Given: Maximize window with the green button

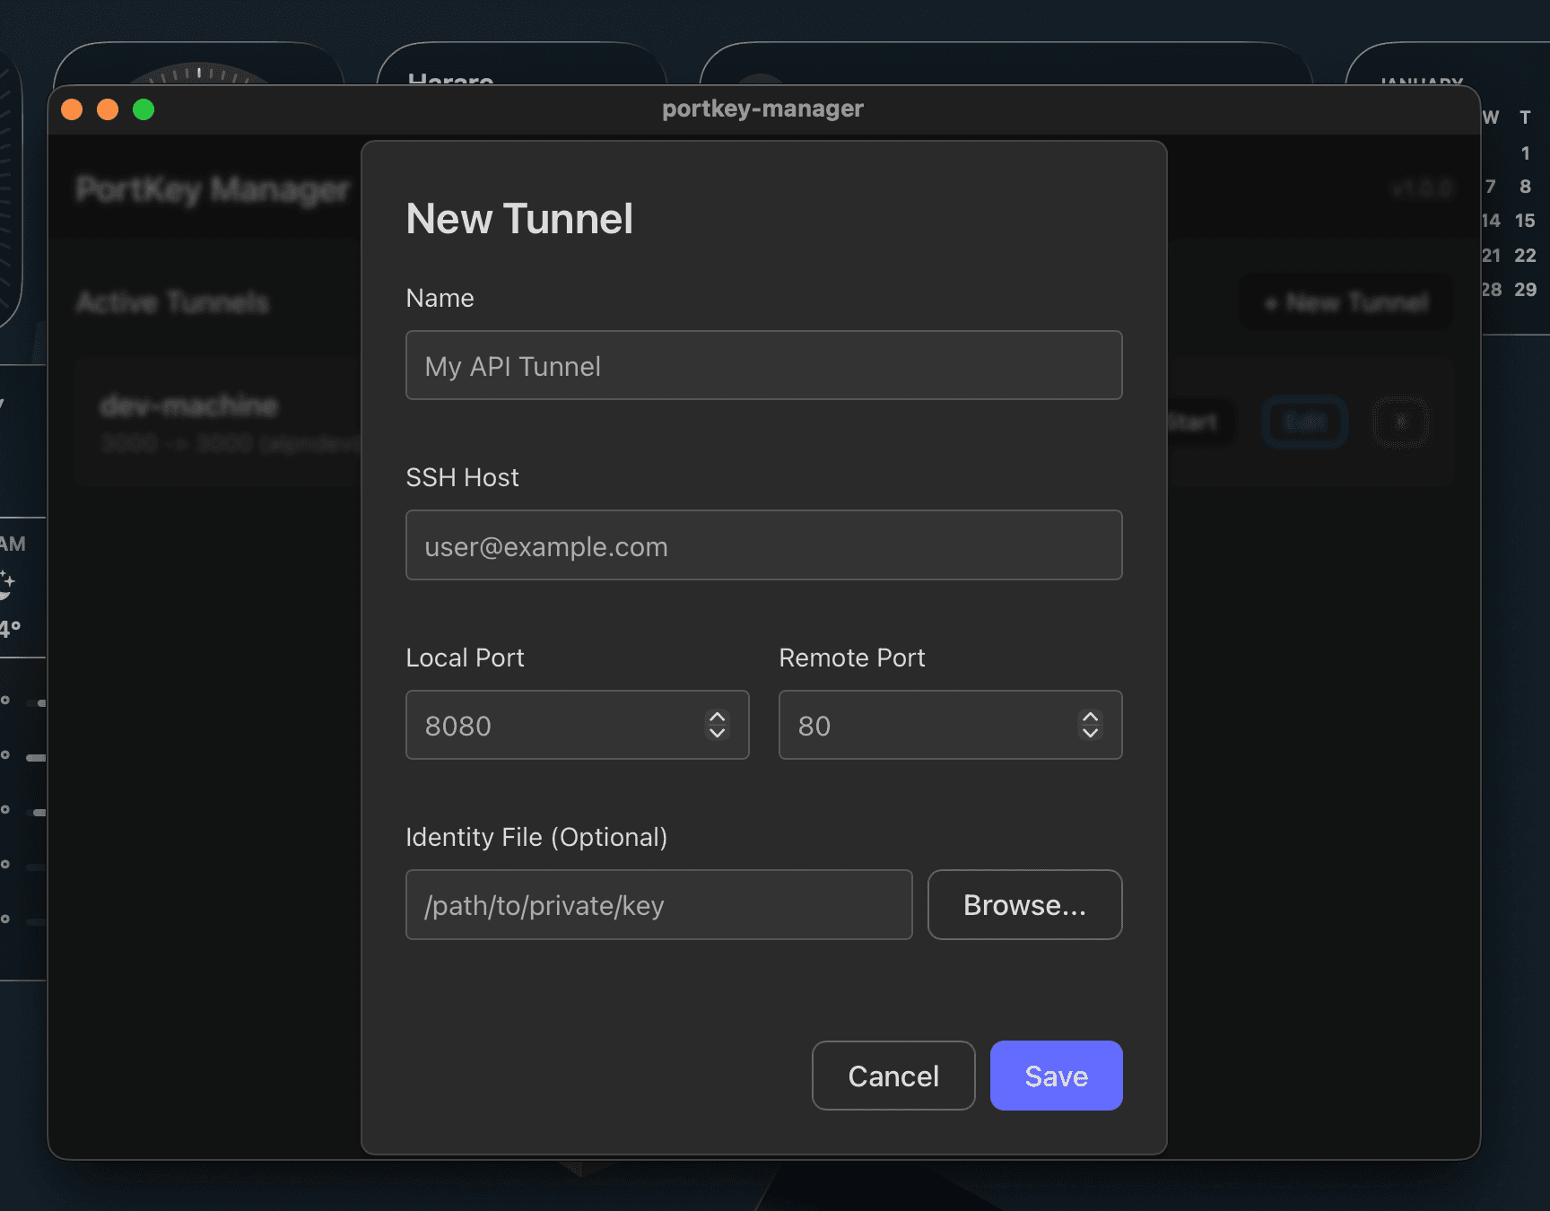Looking at the screenshot, I should [x=144, y=109].
